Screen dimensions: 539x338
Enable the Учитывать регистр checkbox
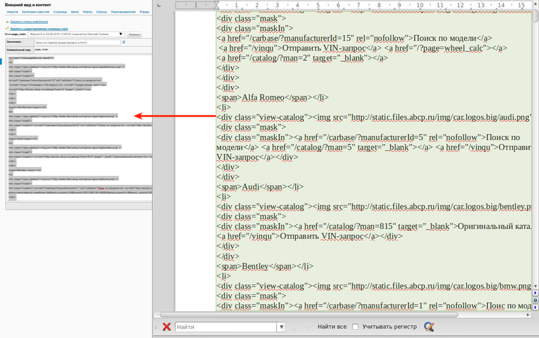coord(356,327)
